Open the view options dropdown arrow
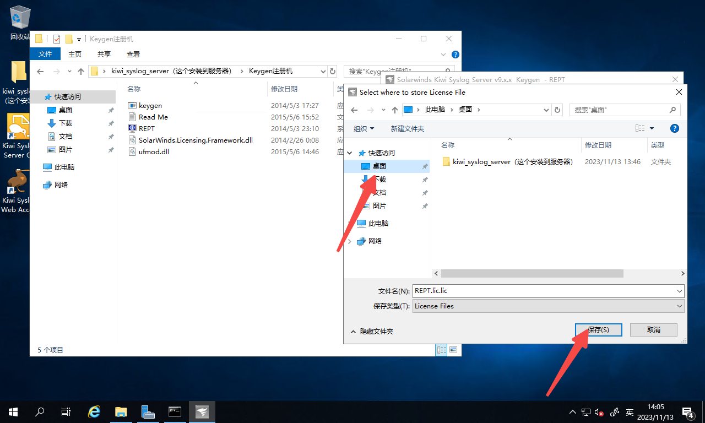Image resolution: width=705 pixels, height=423 pixels. point(652,128)
